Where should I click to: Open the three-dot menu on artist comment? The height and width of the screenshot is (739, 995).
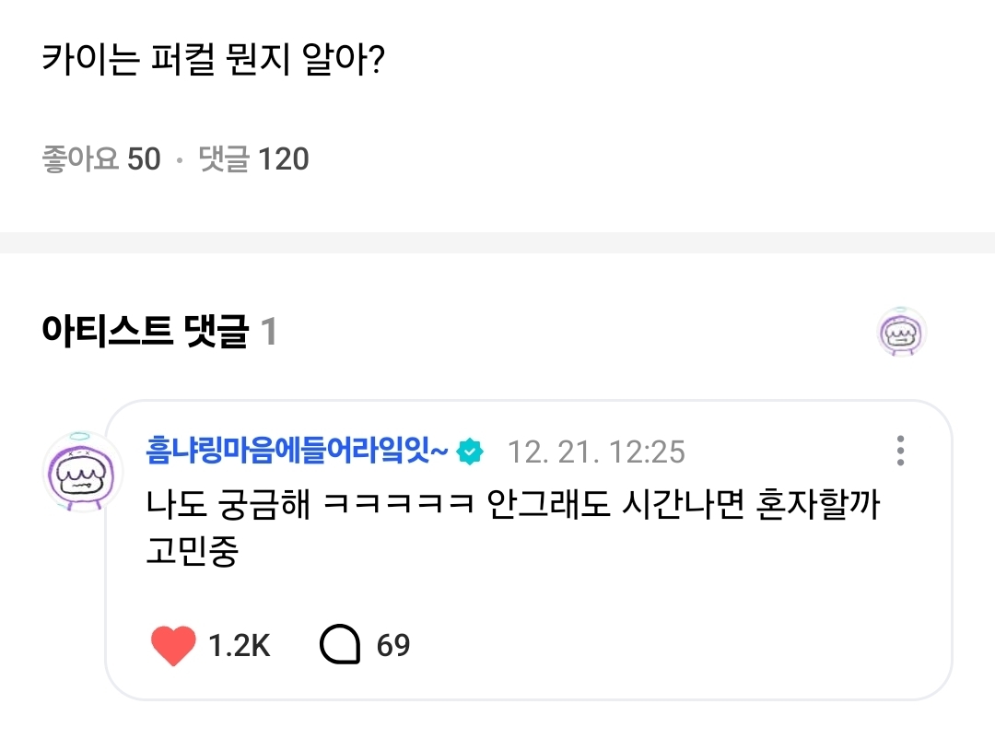click(900, 451)
